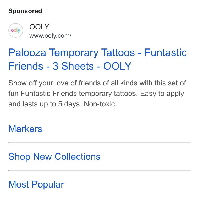Click the www.ooly.com/ display URL
This screenshot has height=198, width=199.
[50, 36]
